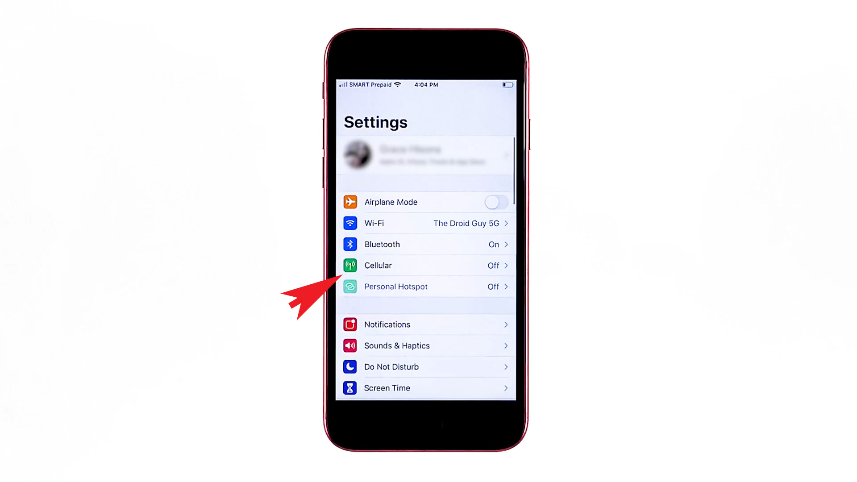Toggle Personal Hotspot to enable
This screenshot has height=482, width=857.
pos(425,286)
